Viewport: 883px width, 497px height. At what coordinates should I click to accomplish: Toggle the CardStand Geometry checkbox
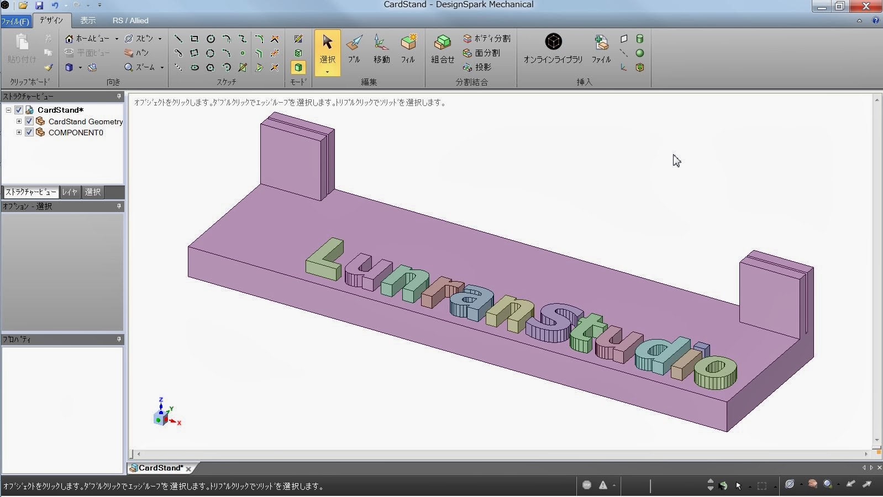tap(29, 121)
